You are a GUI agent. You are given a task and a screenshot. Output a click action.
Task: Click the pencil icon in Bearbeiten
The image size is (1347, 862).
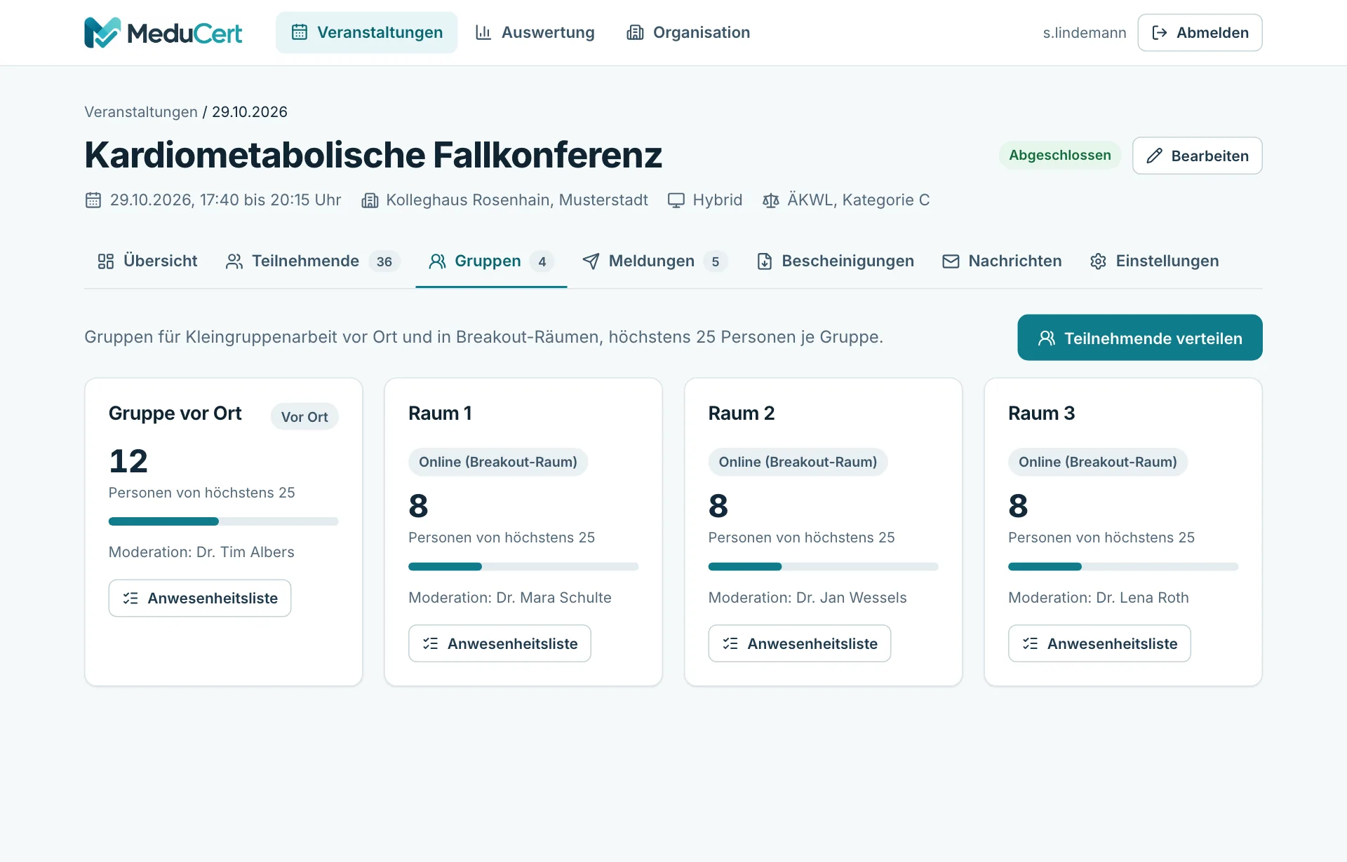tap(1154, 156)
